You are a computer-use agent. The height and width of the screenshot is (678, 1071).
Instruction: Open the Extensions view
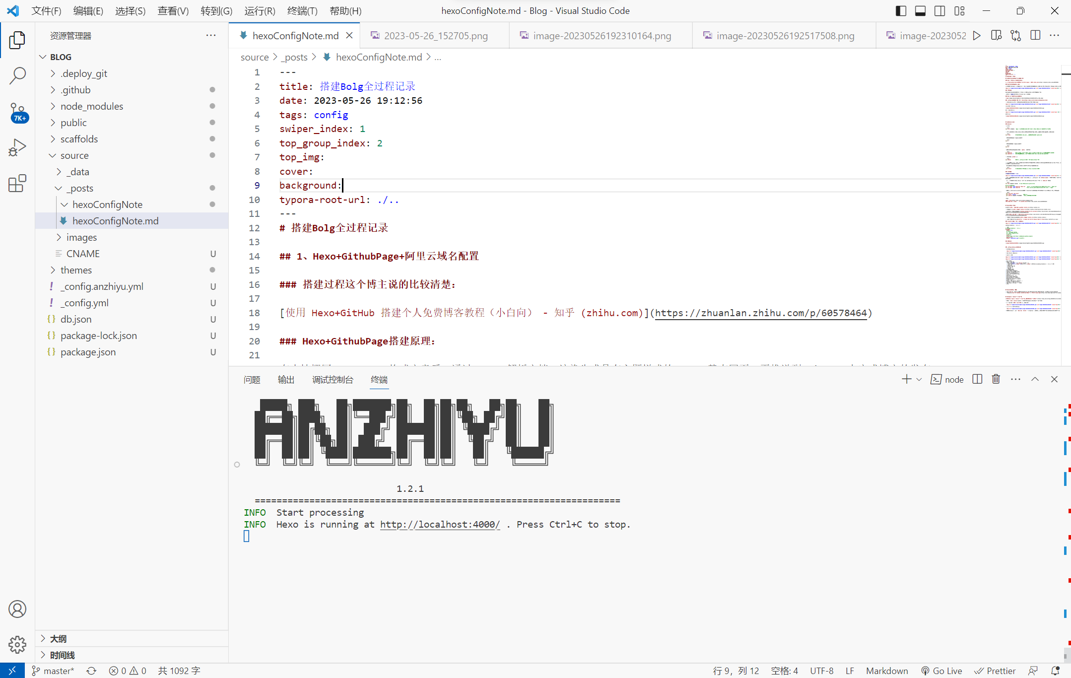(x=17, y=183)
